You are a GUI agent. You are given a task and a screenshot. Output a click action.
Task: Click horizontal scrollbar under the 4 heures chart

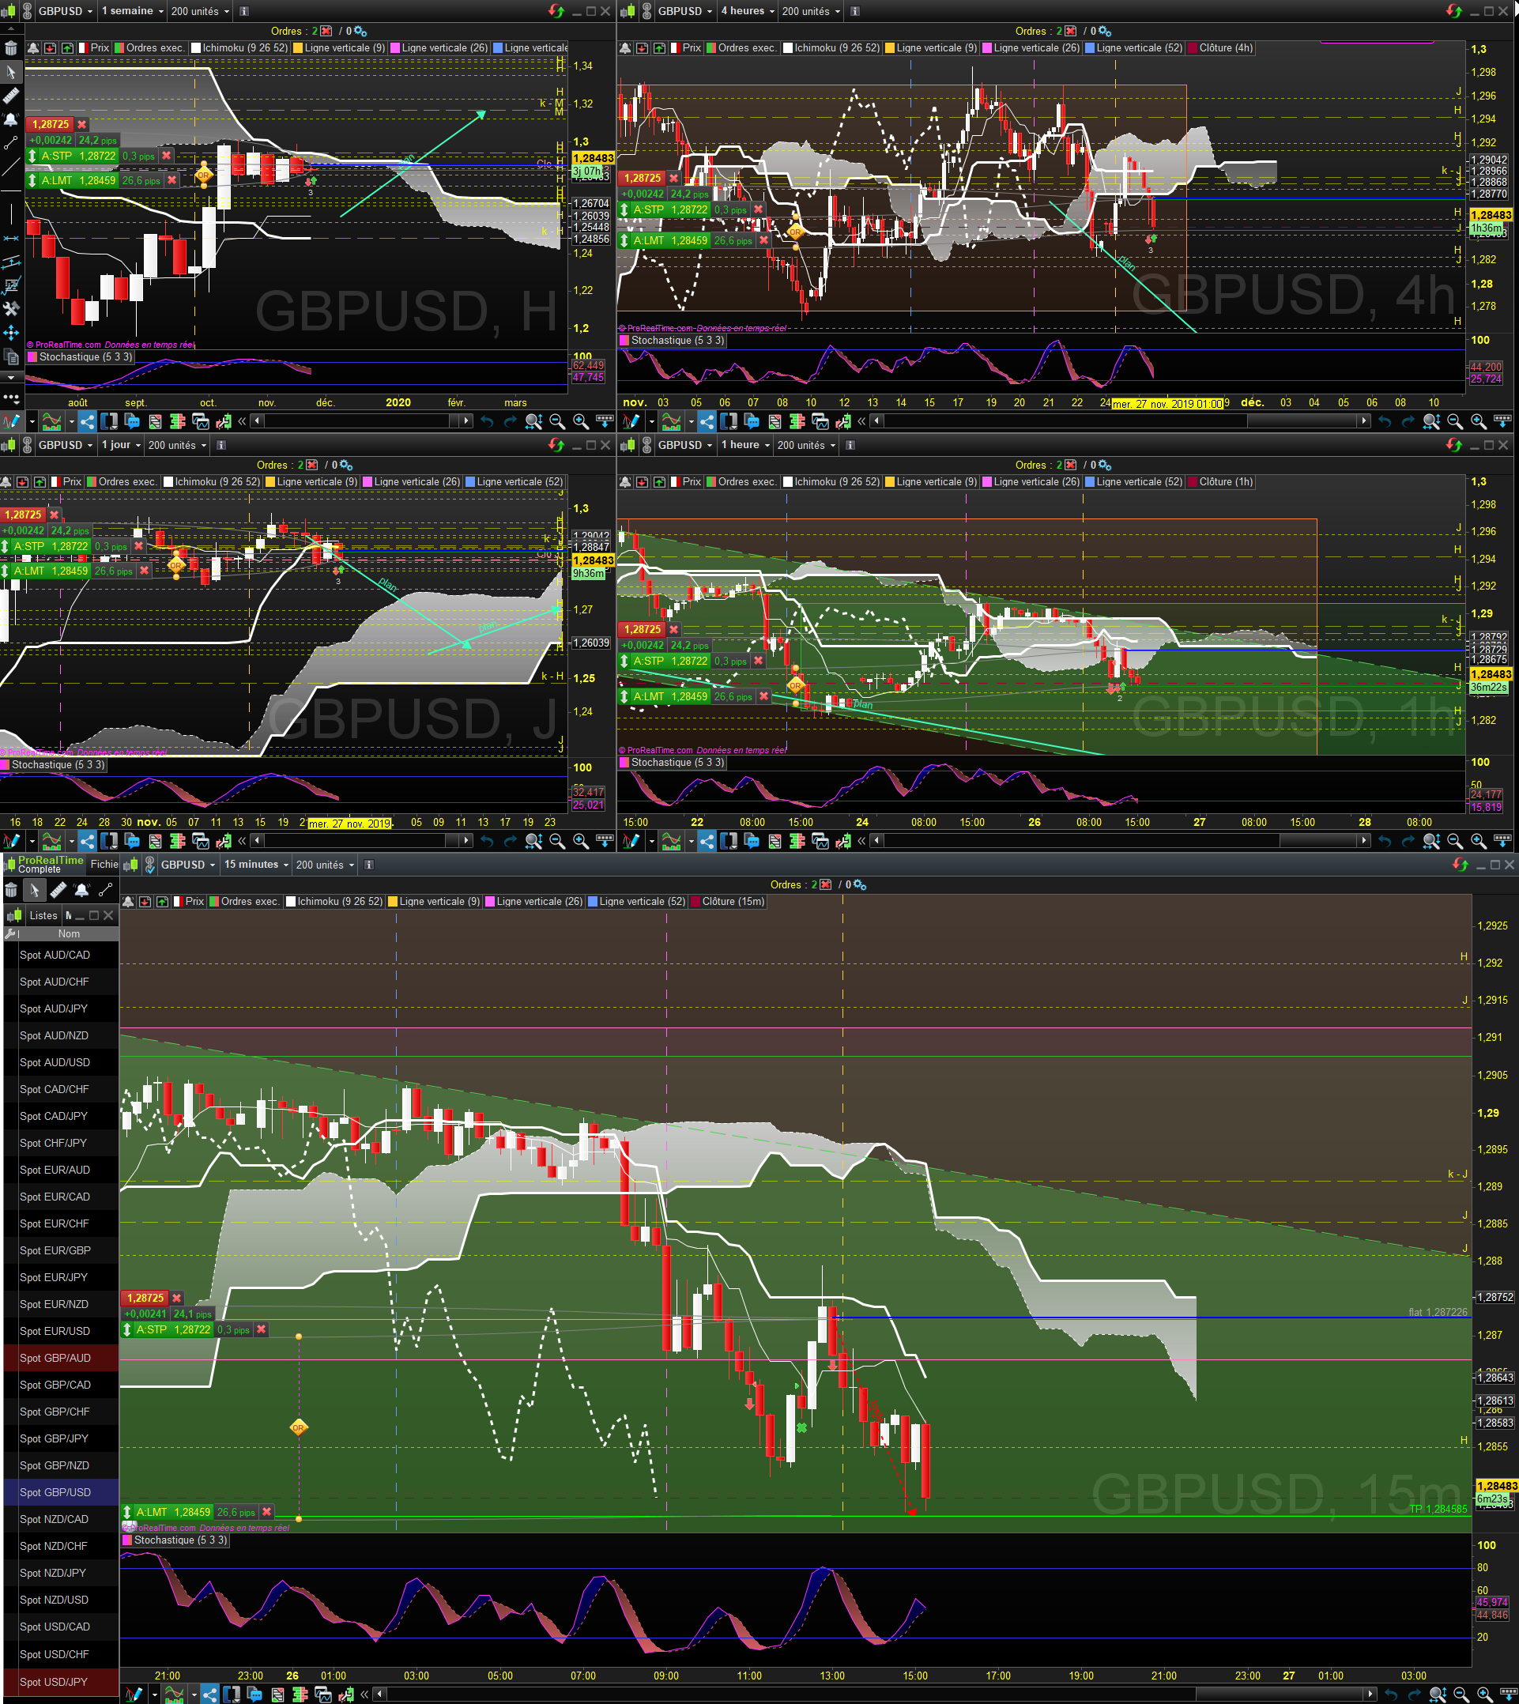tap(1120, 421)
